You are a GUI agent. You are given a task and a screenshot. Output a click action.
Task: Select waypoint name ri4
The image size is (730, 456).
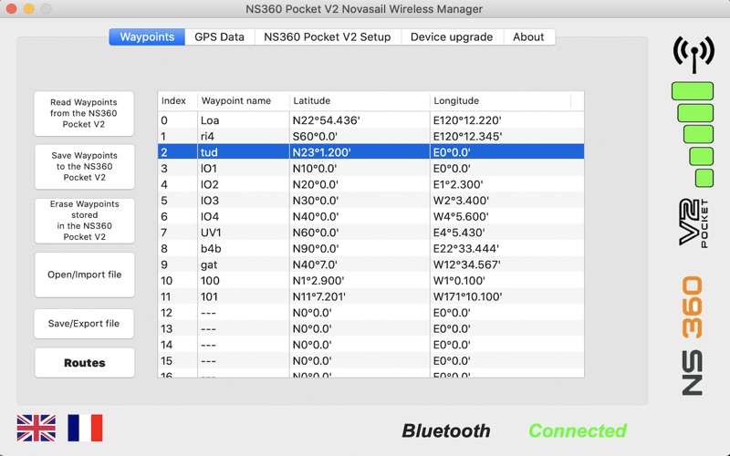pyautogui.click(x=208, y=136)
